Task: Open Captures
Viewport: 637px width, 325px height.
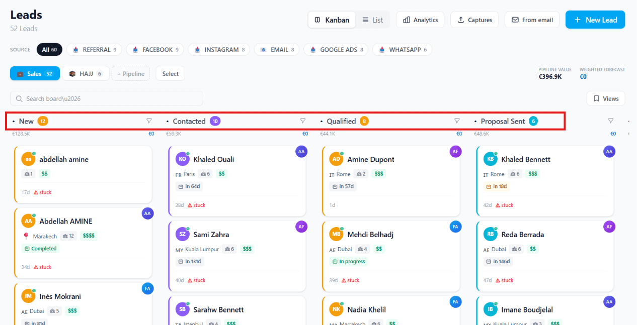Action: click(474, 20)
